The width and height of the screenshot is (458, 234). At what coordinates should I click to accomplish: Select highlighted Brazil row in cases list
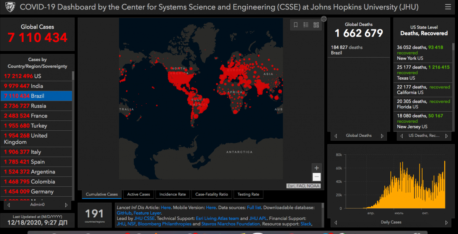[36, 96]
